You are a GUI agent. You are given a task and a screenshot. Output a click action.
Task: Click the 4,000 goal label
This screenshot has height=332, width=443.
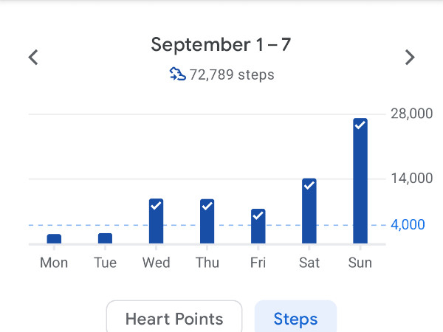(408, 225)
